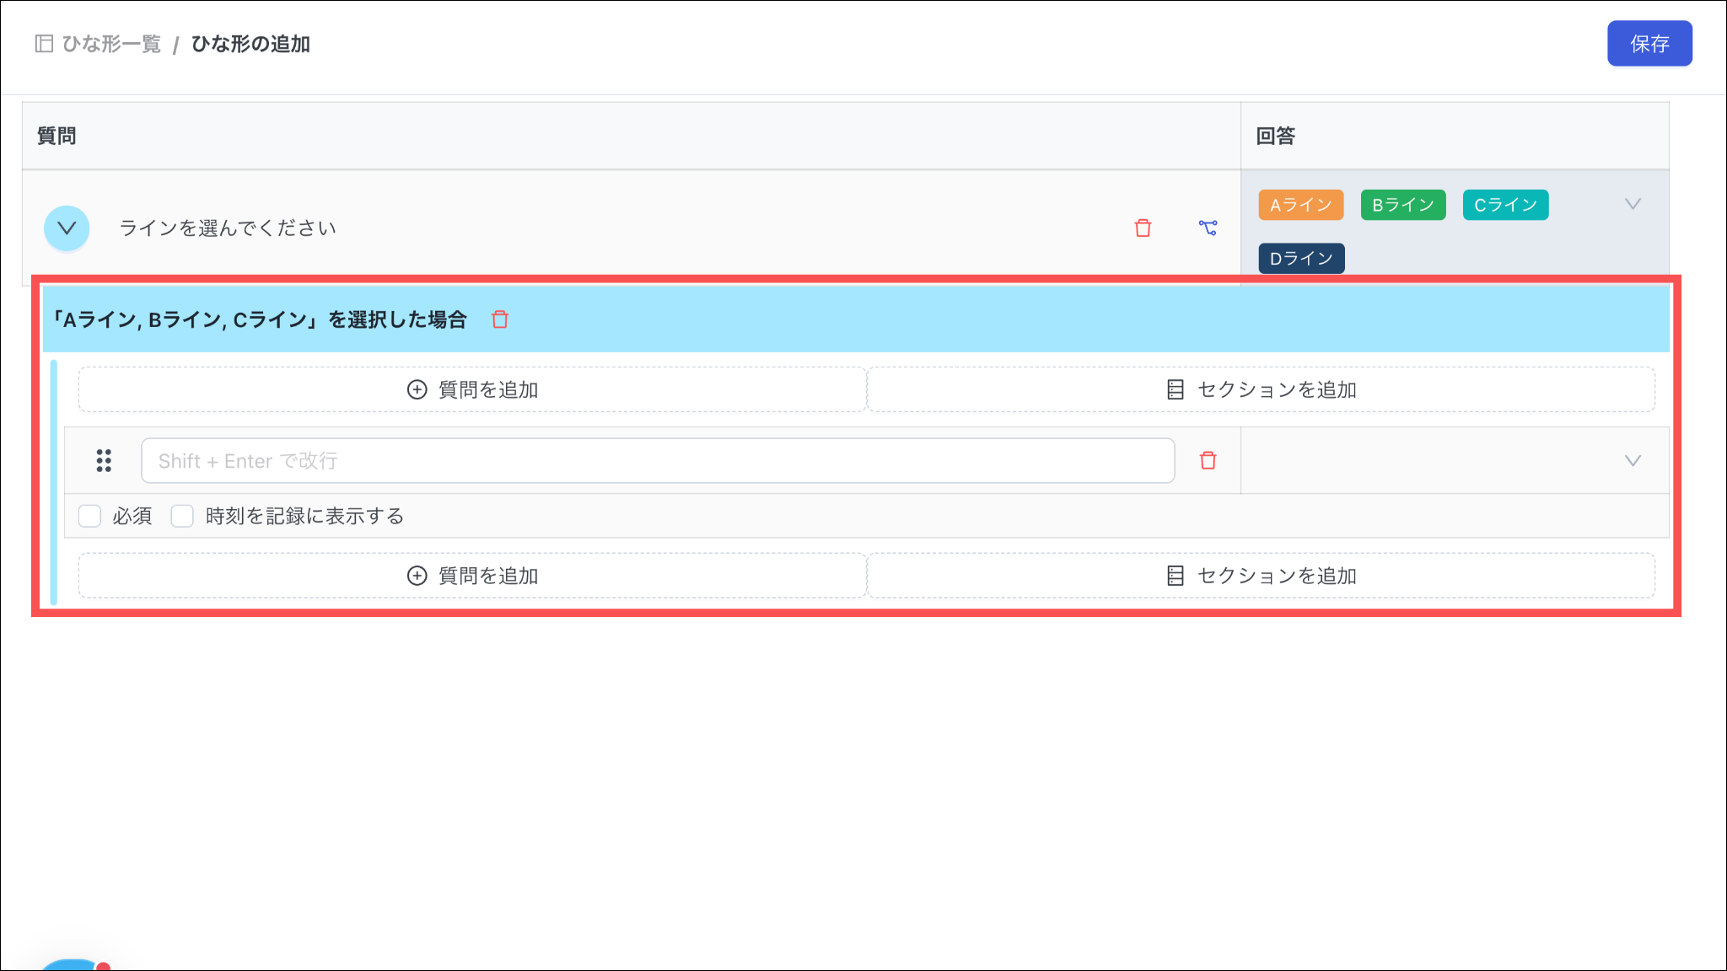Open the answer type dropdown for the new question
The height and width of the screenshot is (971, 1727).
[x=1633, y=460]
